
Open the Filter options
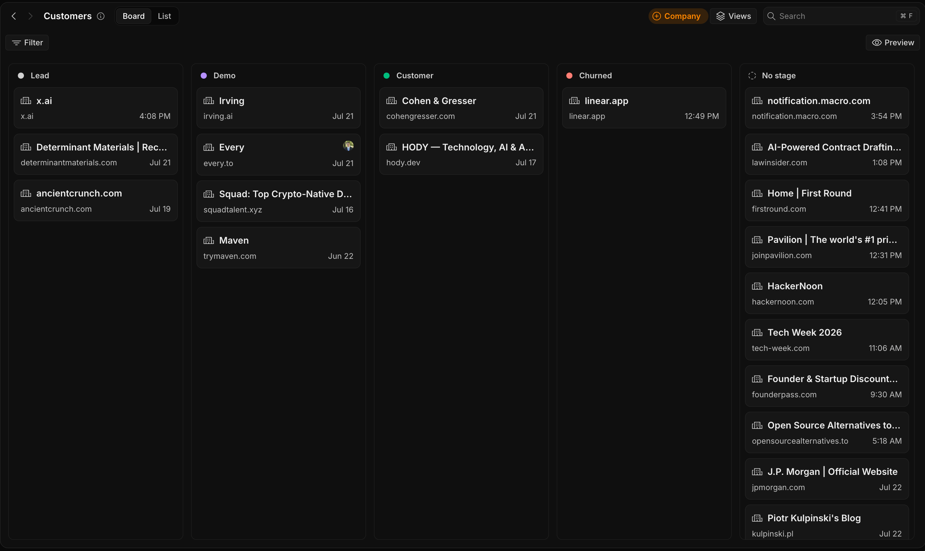pyautogui.click(x=27, y=43)
